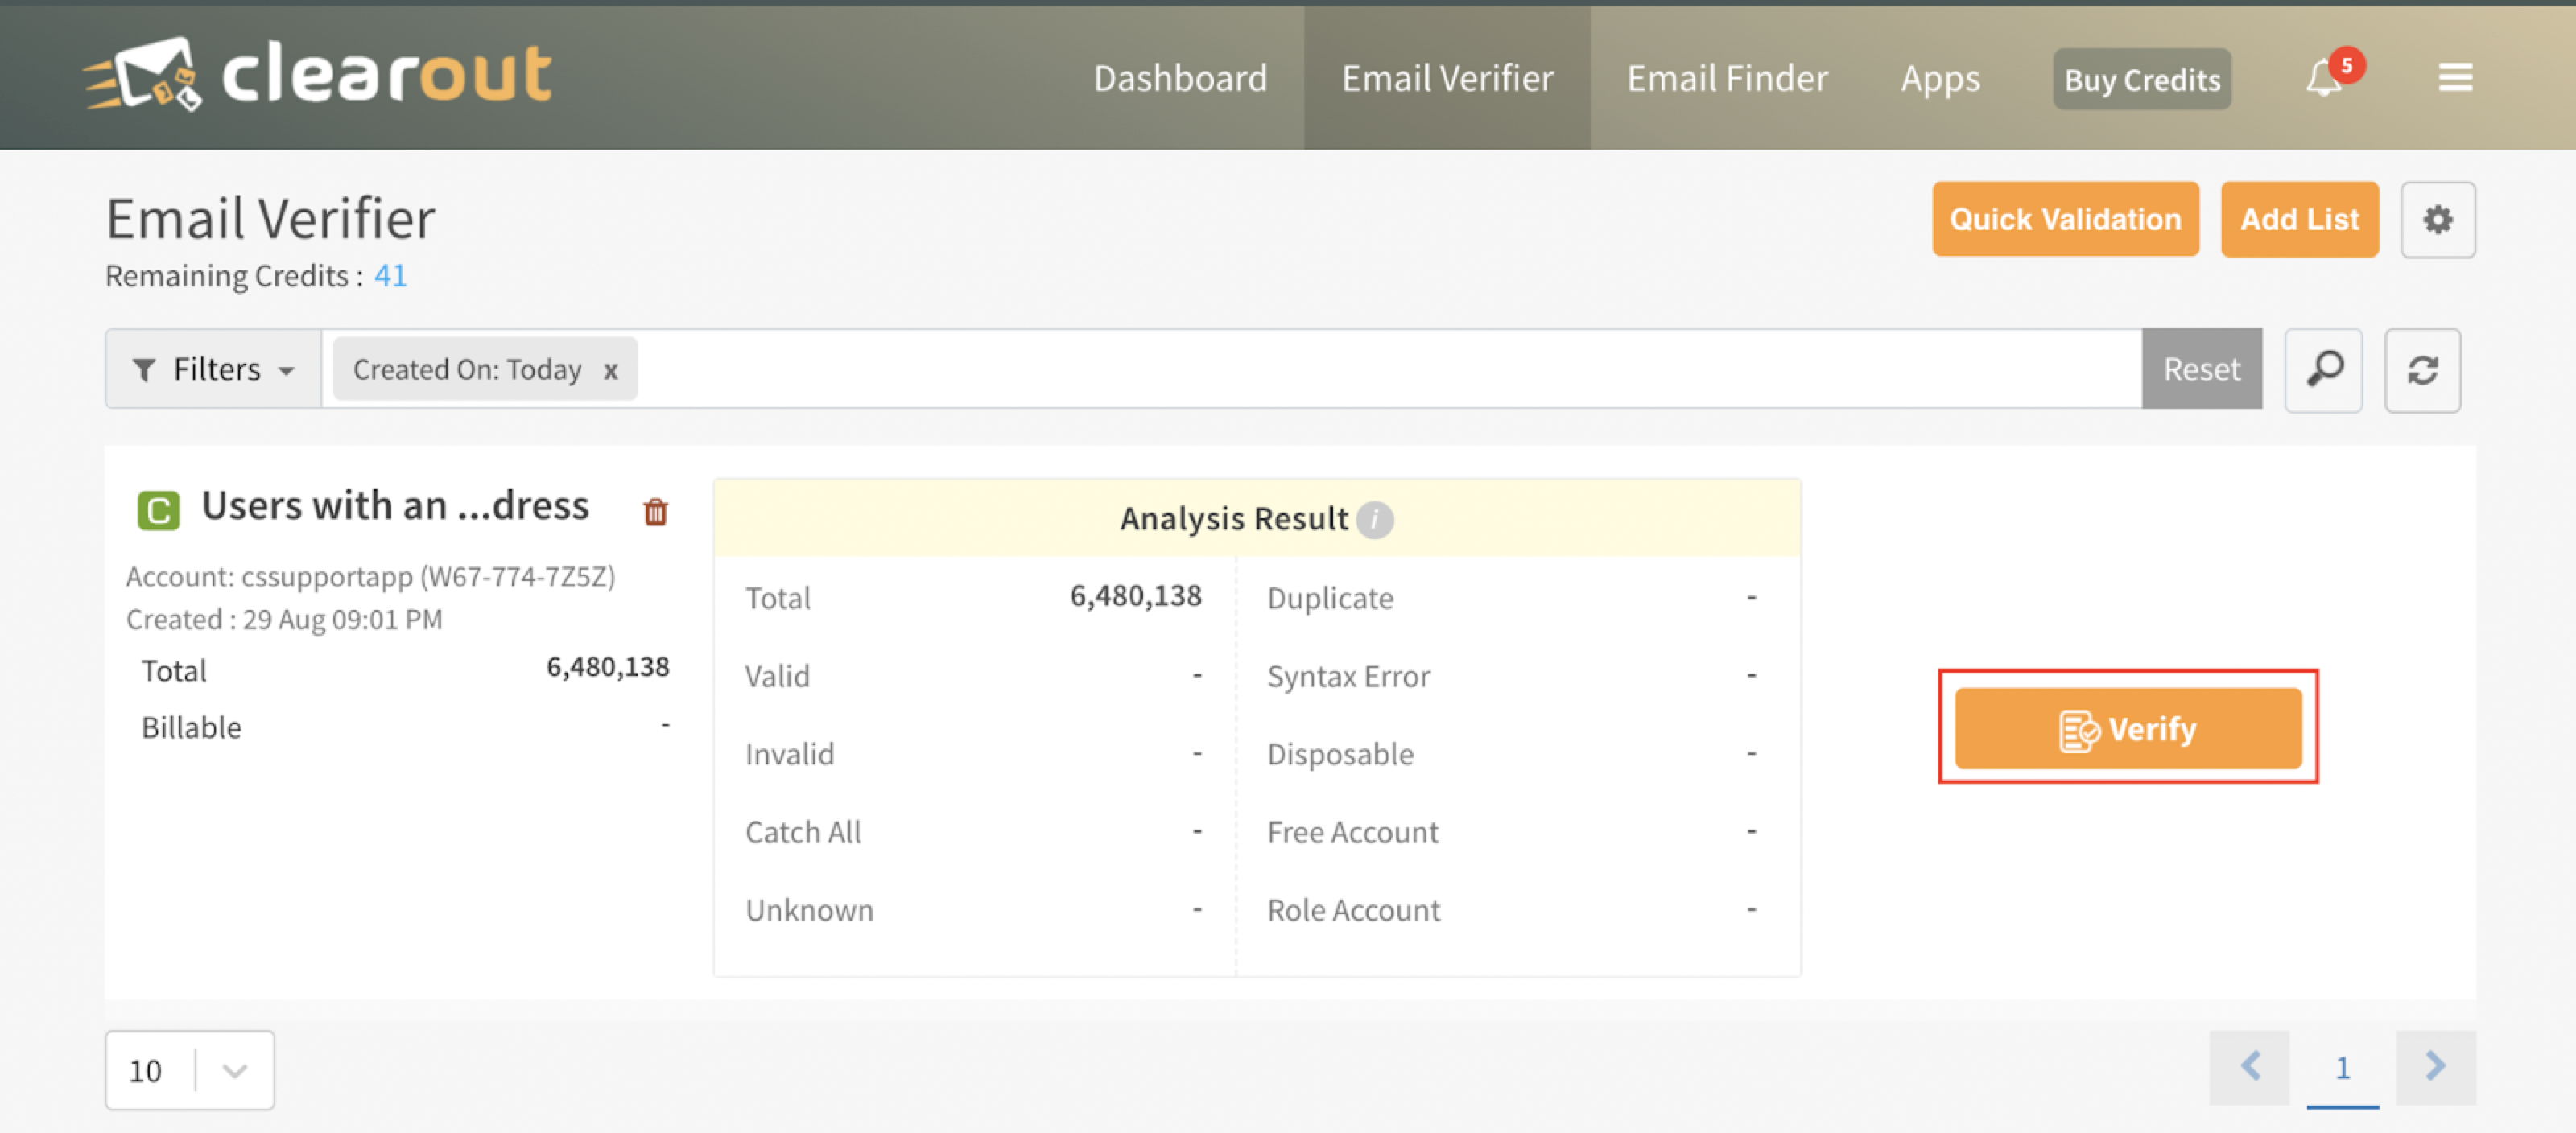Viewport: 2576px width, 1133px height.
Task: Open settings gear beside Add List
Action: pos(2437,220)
